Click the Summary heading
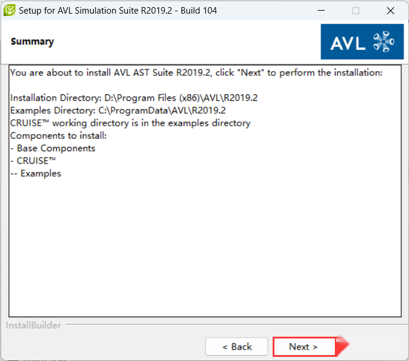Screen dimensions: 409x361 (x=33, y=41)
